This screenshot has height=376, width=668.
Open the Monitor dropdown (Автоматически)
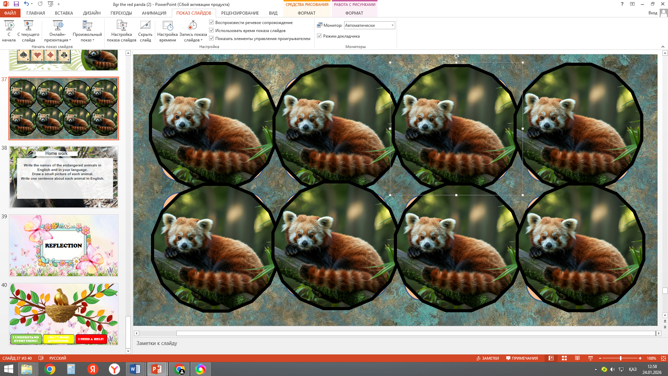(x=392, y=25)
